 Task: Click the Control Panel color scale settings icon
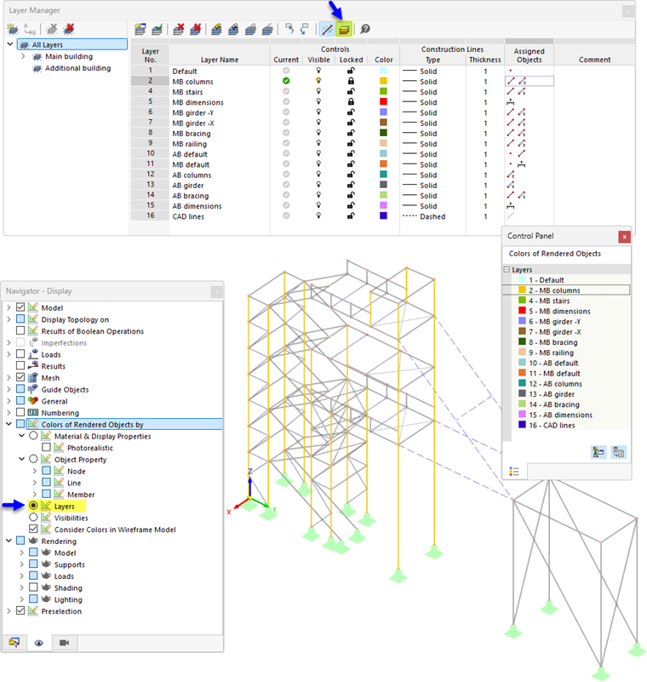point(598,452)
